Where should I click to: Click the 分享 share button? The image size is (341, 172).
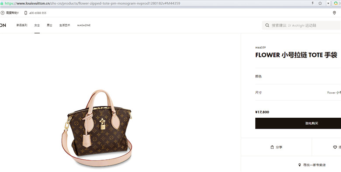276,147
